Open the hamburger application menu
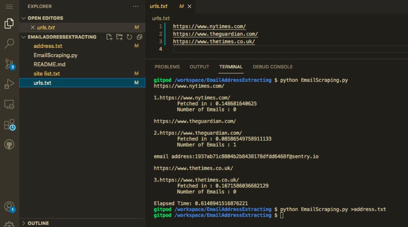Viewport: 408px width, 227px height. pos(9,6)
